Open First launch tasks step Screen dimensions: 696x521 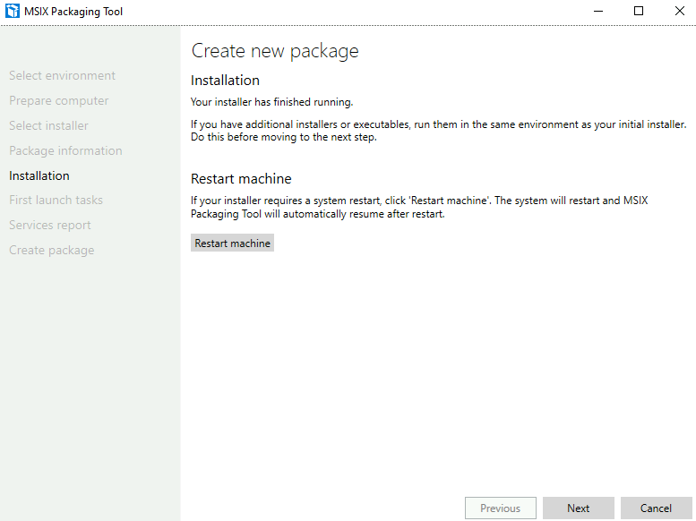[x=56, y=201]
